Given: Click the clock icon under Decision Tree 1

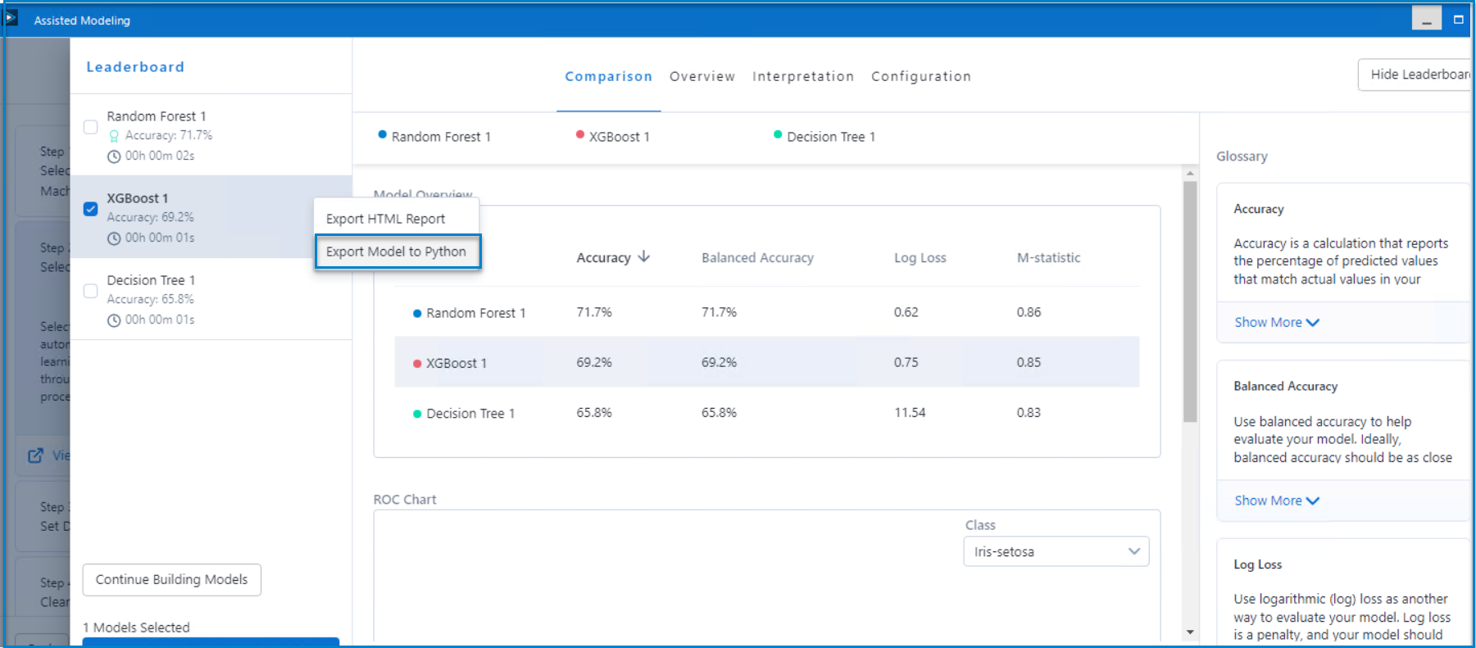Looking at the screenshot, I should [x=114, y=320].
